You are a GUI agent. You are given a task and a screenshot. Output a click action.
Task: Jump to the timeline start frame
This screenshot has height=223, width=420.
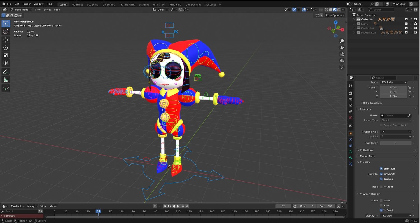[165, 206]
